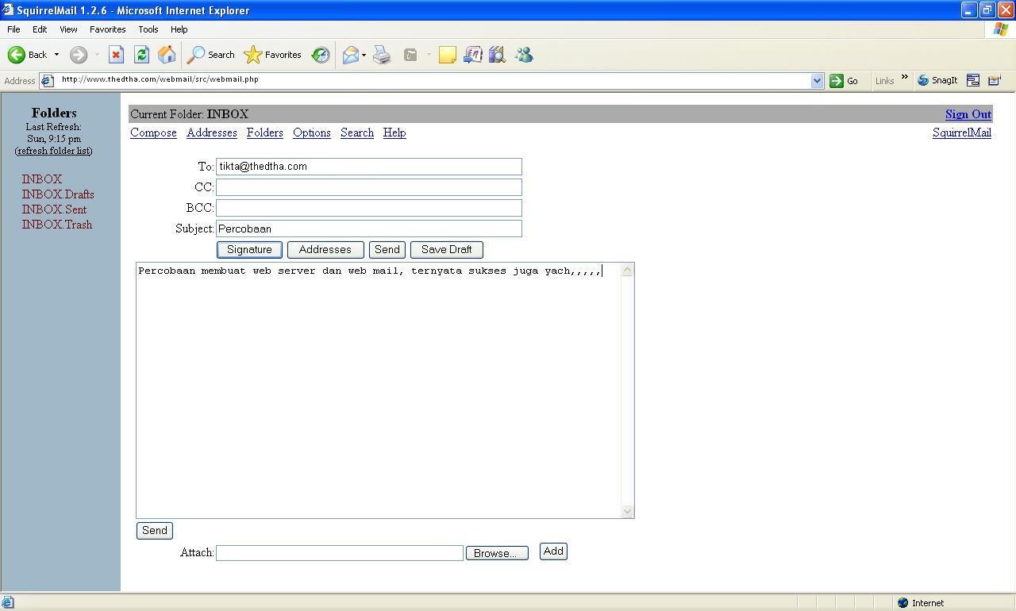Click the page icon in the address bar
Screen dimensions: 1016x611
tap(48, 80)
